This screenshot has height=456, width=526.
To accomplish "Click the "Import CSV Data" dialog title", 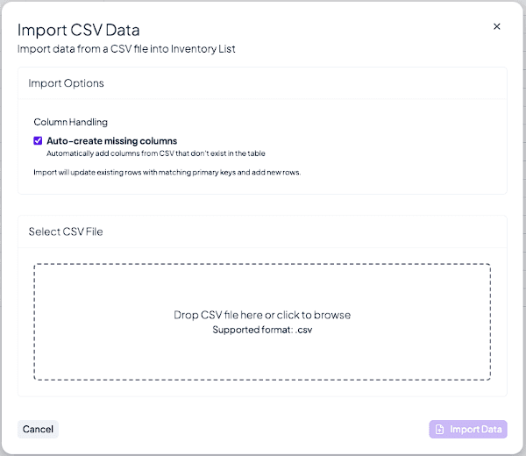I will click(x=79, y=30).
